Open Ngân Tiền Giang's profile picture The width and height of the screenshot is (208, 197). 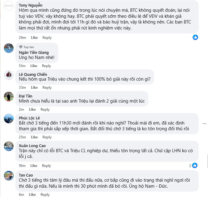[9, 48]
